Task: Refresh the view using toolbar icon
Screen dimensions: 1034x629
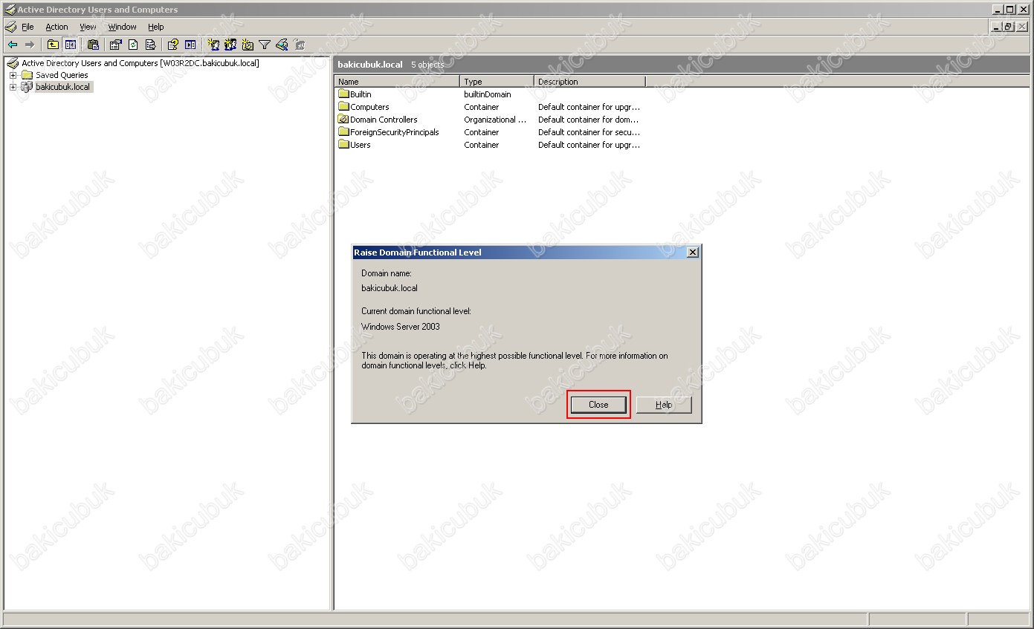Action: coord(133,45)
